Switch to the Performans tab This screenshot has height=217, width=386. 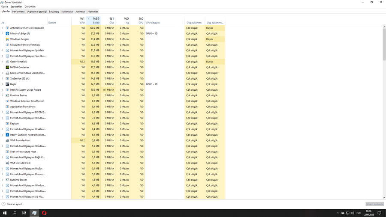18,12
